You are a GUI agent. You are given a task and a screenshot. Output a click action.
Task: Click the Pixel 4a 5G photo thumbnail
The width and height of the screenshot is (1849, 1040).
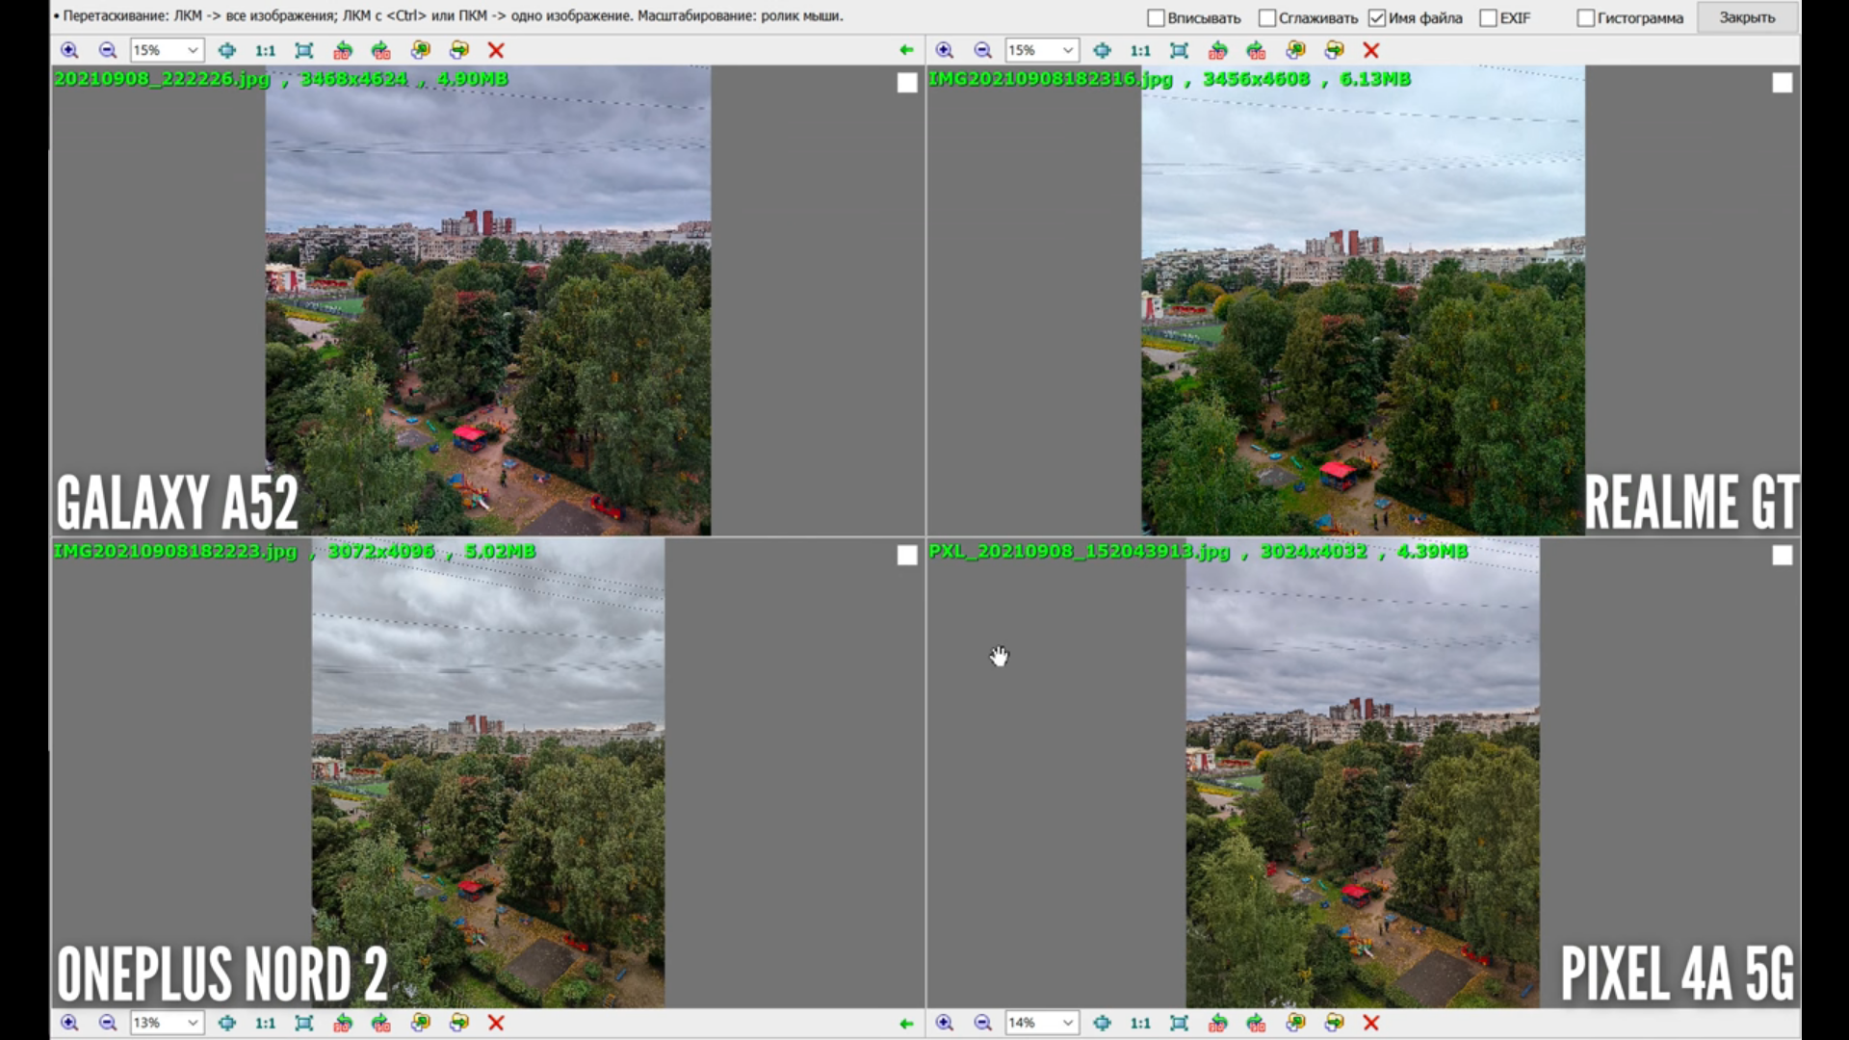[1362, 772]
